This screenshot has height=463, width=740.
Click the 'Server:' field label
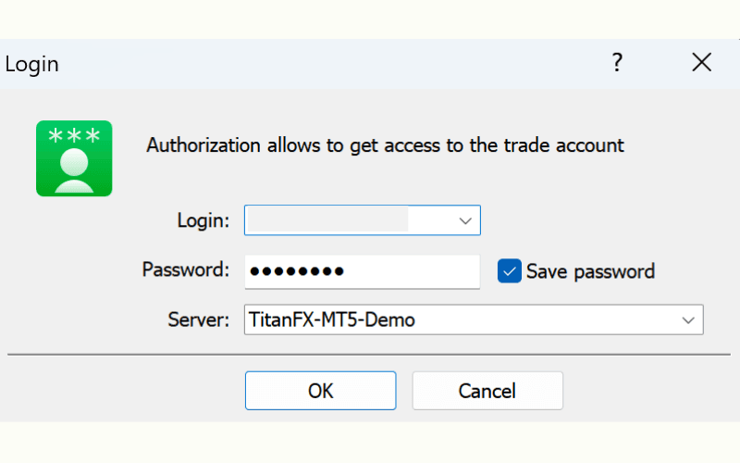[x=198, y=320]
